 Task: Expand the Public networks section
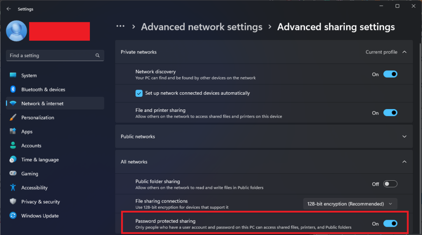tap(404, 137)
